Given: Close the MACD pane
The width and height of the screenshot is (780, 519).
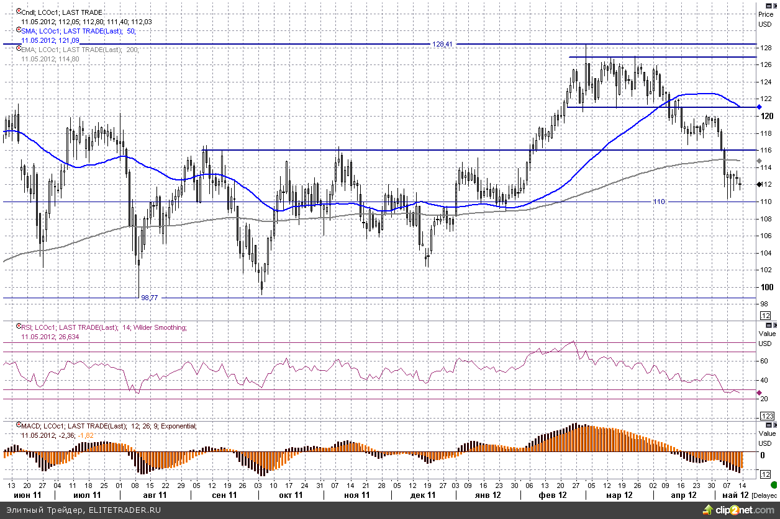Looking at the screenshot, I should tap(775, 424).
